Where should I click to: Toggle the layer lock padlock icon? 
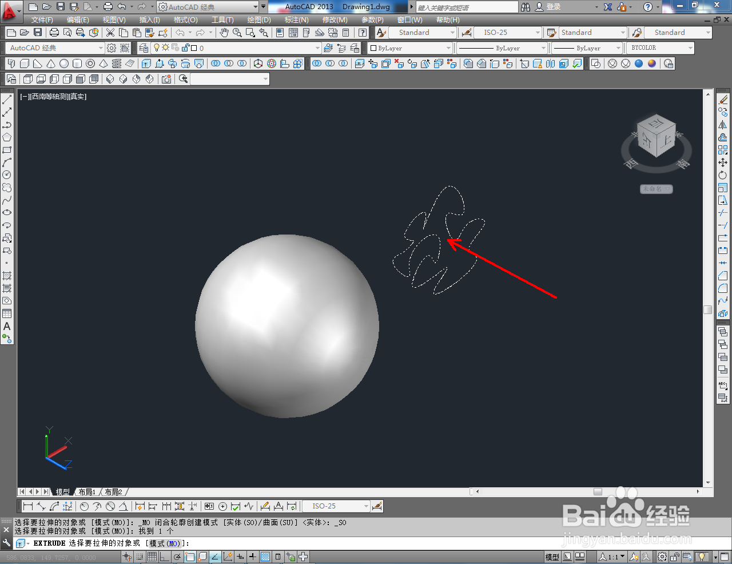pyautogui.click(x=185, y=48)
